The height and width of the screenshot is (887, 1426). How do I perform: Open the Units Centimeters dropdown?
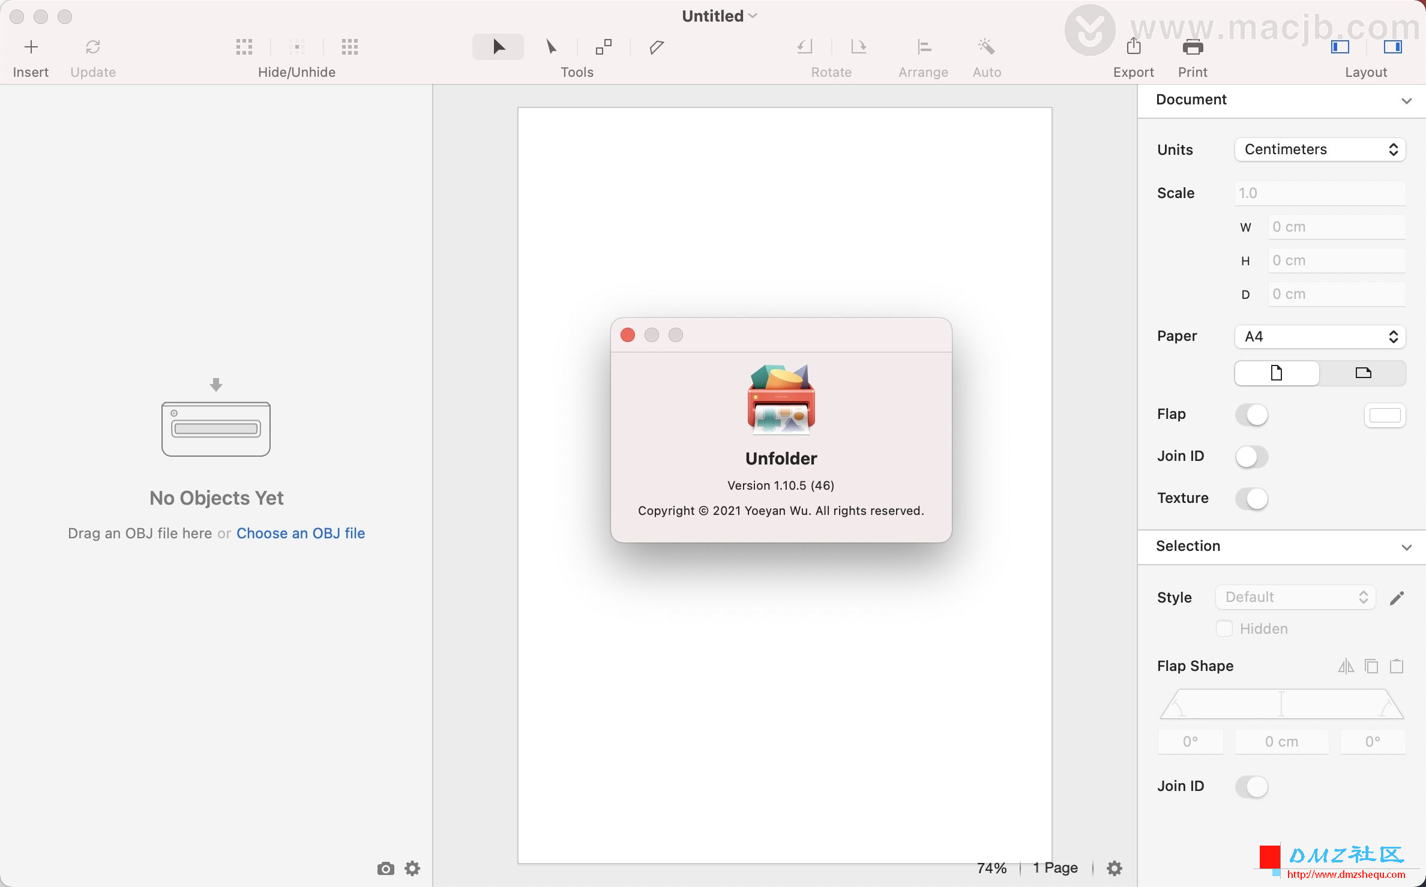pos(1320,149)
